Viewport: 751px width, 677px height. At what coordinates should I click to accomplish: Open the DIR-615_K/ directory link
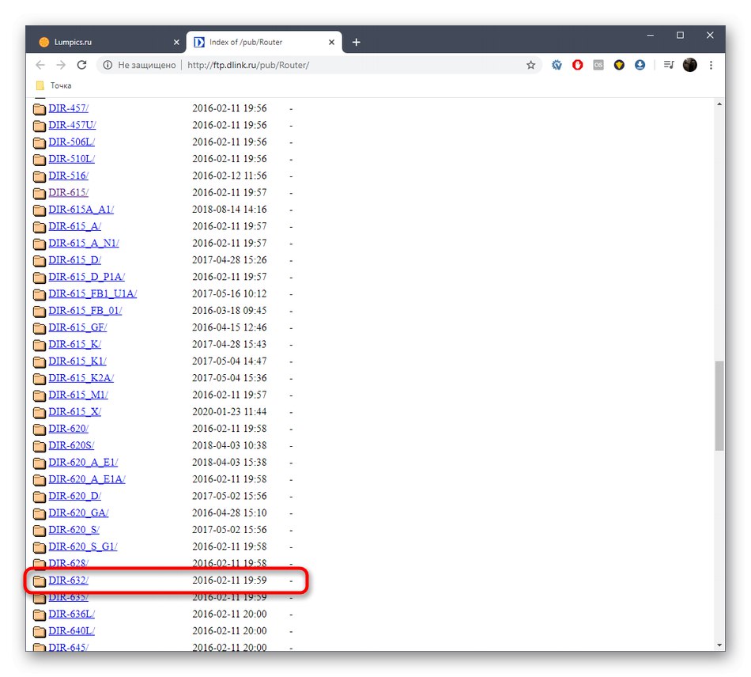[x=74, y=344]
